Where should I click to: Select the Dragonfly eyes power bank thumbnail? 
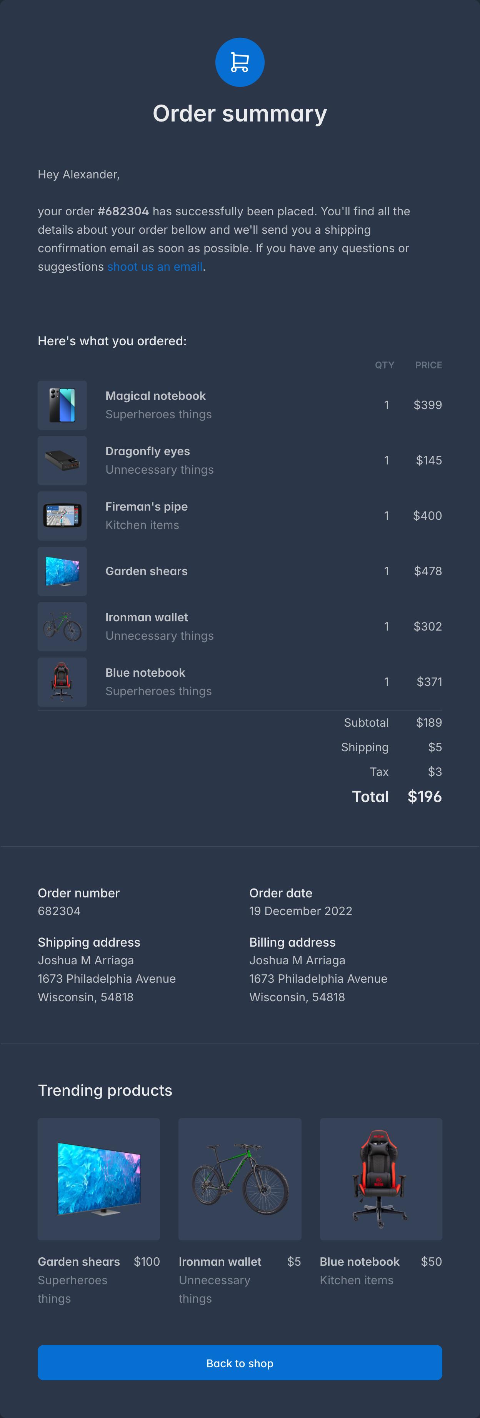click(x=62, y=461)
